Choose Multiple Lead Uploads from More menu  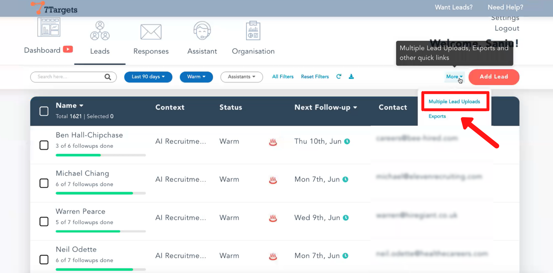[454, 101]
